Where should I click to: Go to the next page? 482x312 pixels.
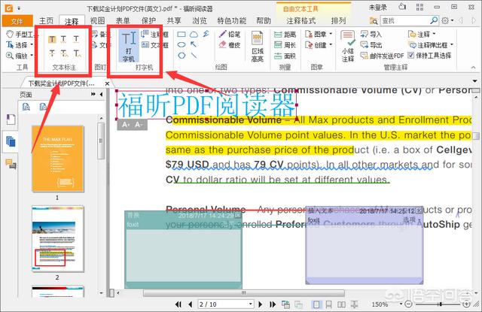coord(261,304)
